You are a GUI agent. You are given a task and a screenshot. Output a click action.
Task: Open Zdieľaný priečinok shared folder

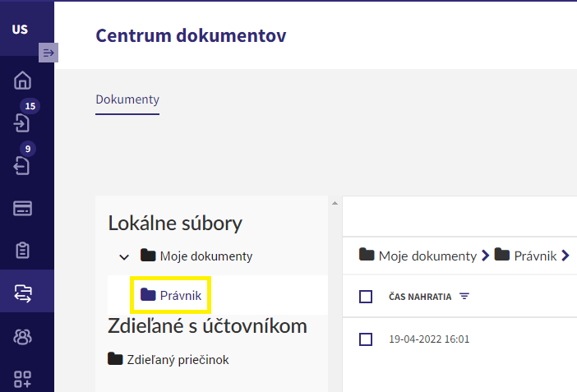coord(168,359)
